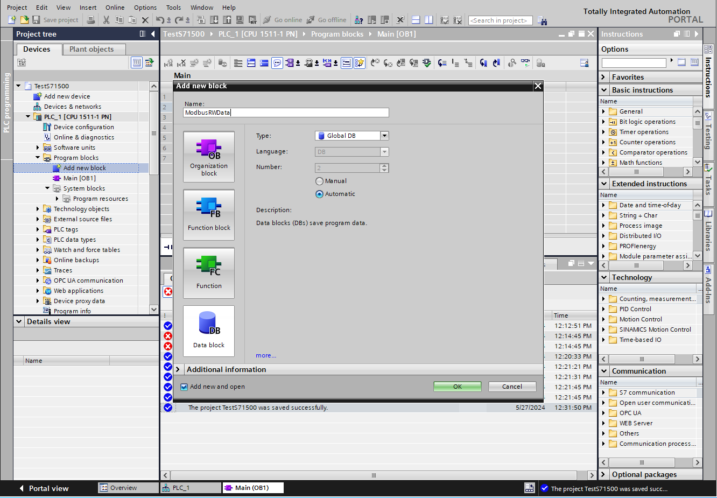Image resolution: width=717 pixels, height=498 pixels.
Task: Click the Go online button
Action: coord(282,20)
